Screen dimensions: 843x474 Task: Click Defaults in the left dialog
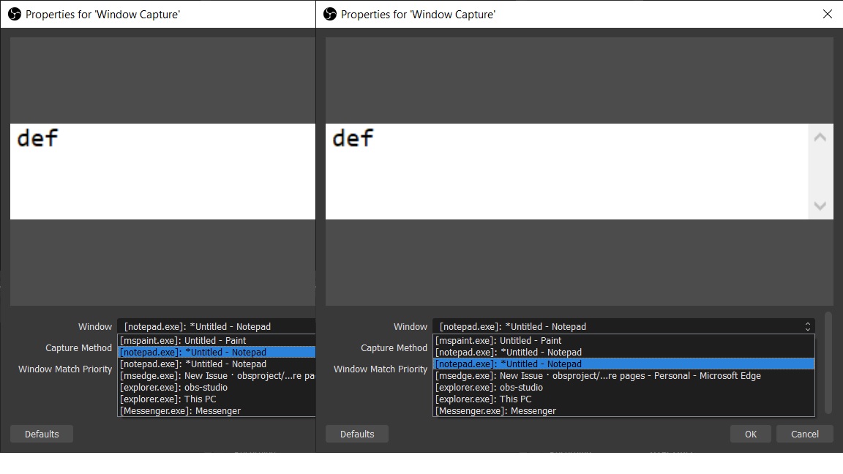[41, 433]
